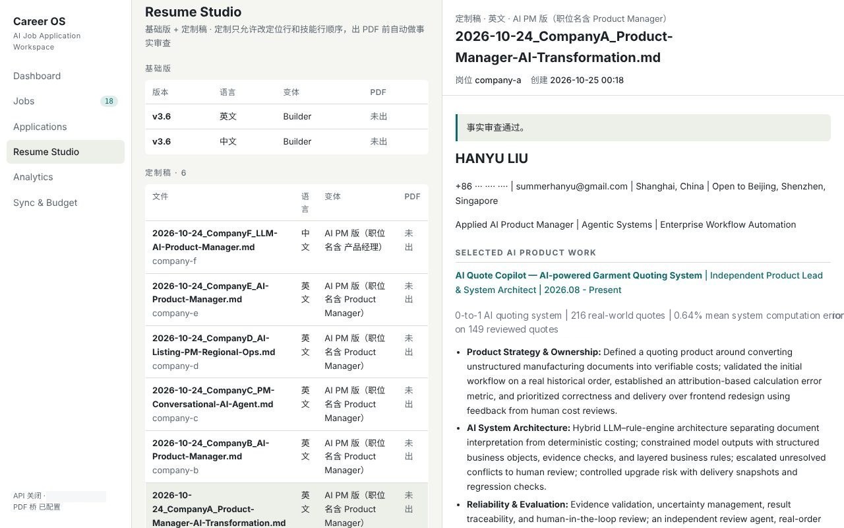Click the company-f label under CompanyF file
This screenshot has width=844, height=528.
pyautogui.click(x=174, y=261)
